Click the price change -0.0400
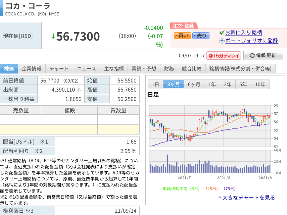The width and height of the screenshot is (287, 215). [153, 28]
